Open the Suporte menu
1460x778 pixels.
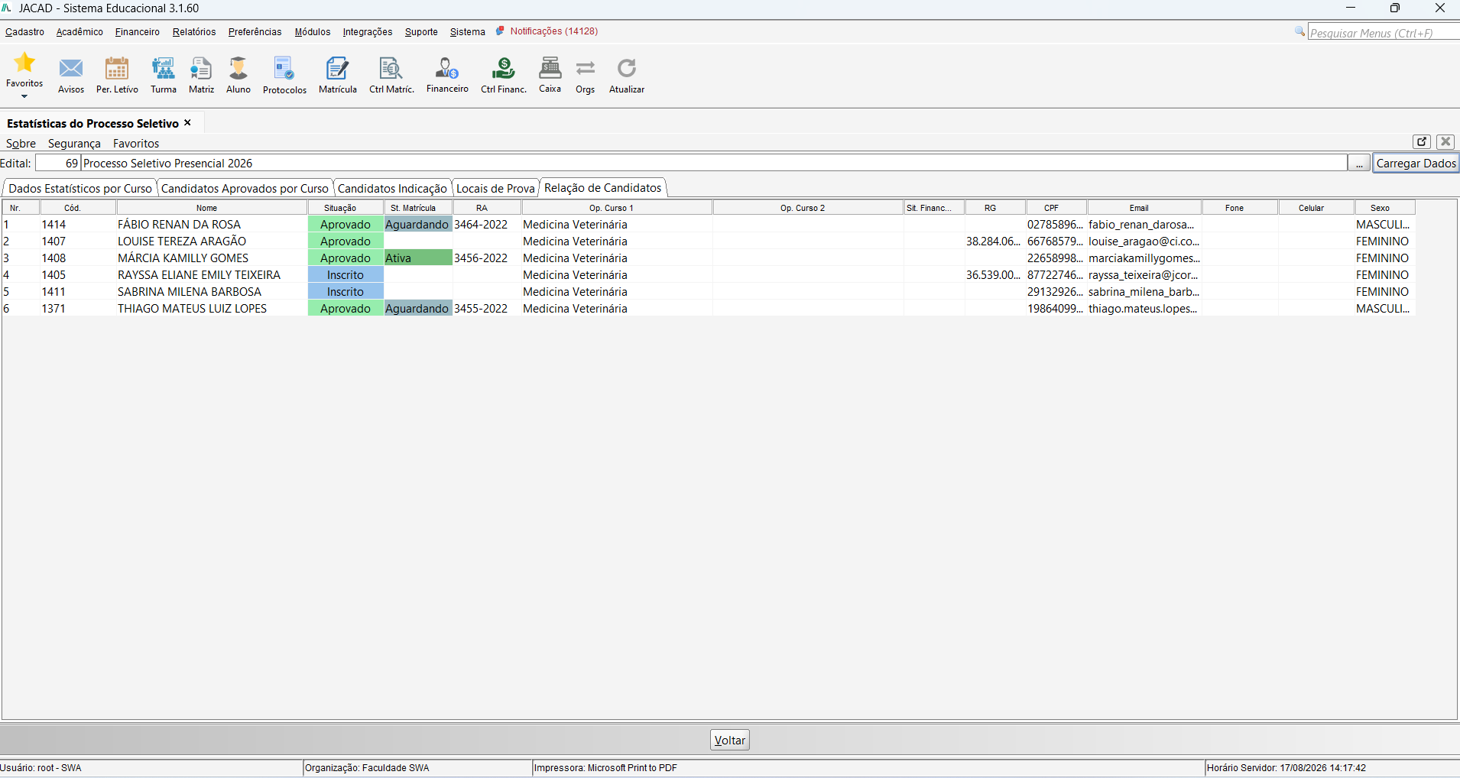[421, 32]
